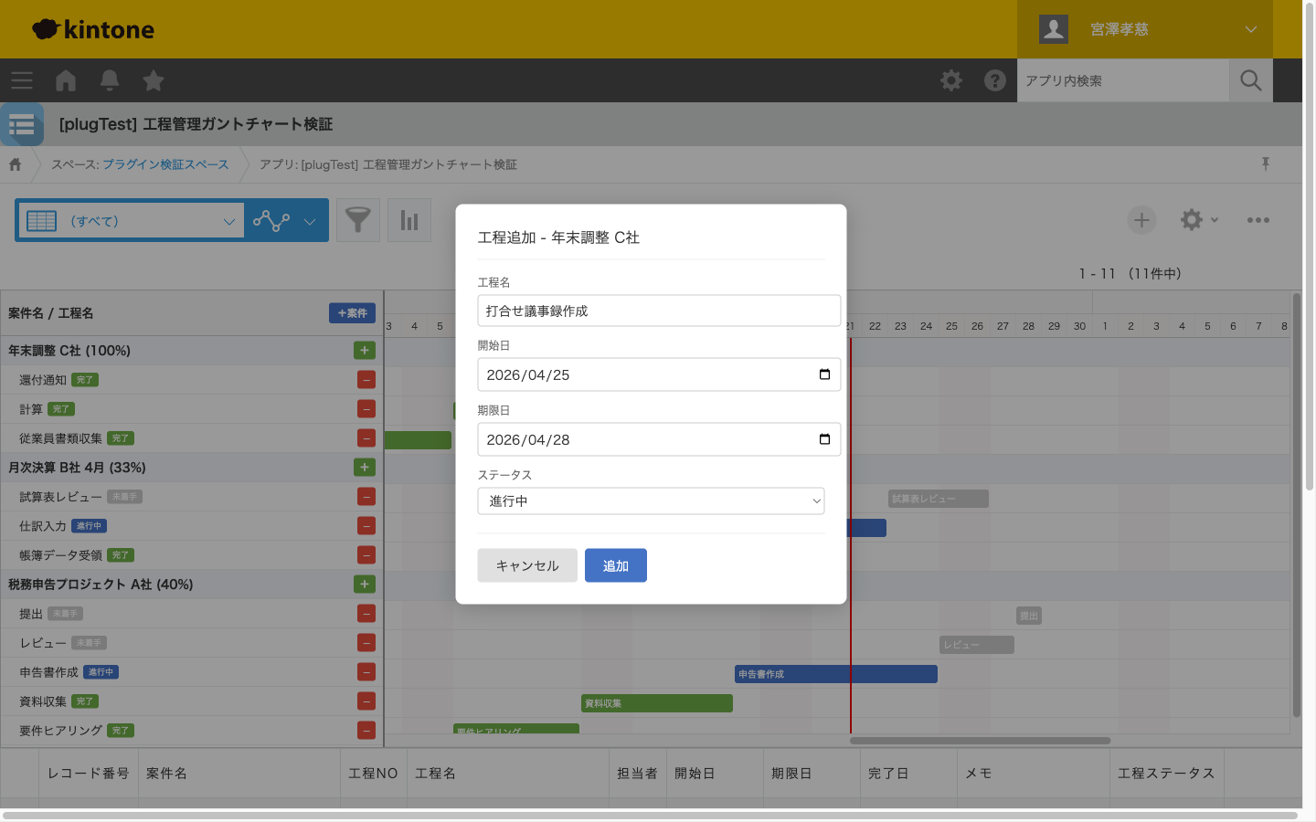Open the filter funnel icon
The image size is (1316, 822).
coord(358,220)
